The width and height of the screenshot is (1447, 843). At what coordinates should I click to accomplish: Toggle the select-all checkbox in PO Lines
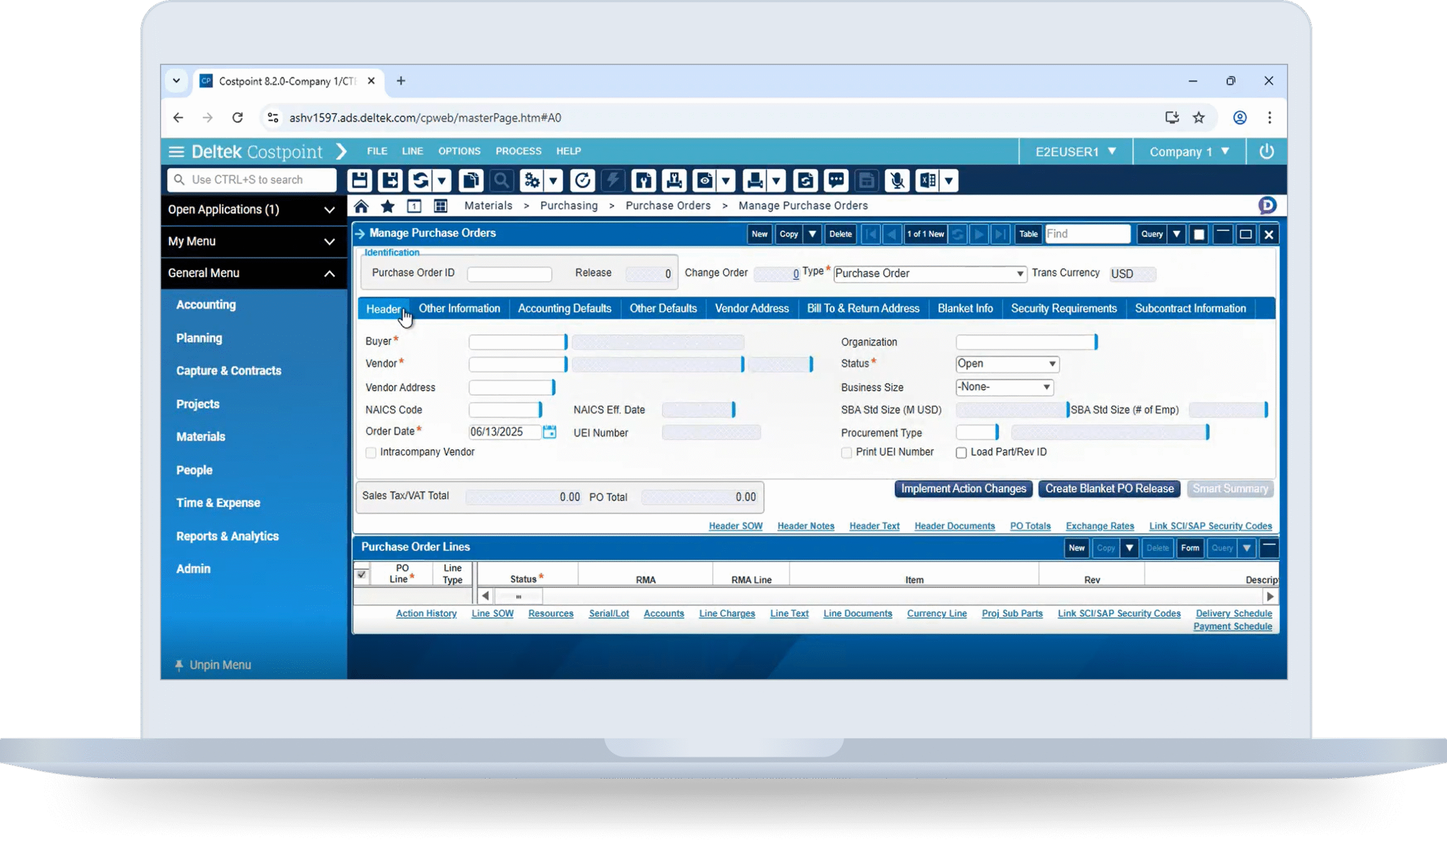click(x=361, y=575)
